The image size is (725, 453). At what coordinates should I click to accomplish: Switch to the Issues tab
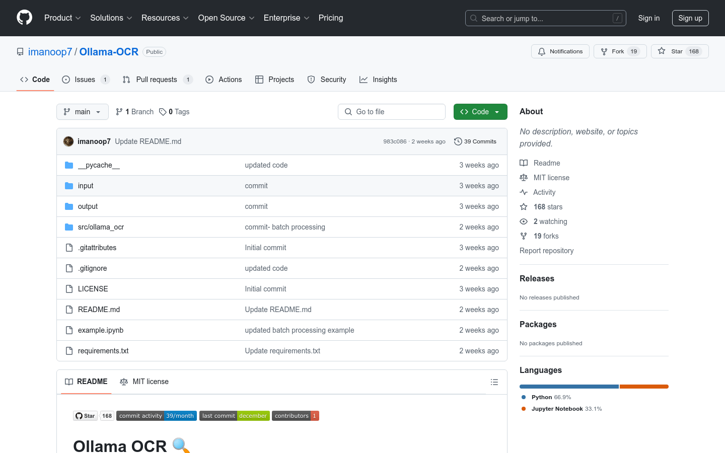[x=86, y=80]
